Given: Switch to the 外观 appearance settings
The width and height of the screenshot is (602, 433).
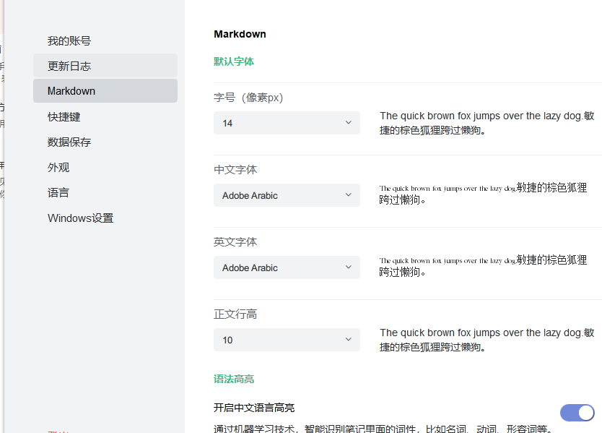Looking at the screenshot, I should coord(58,167).
